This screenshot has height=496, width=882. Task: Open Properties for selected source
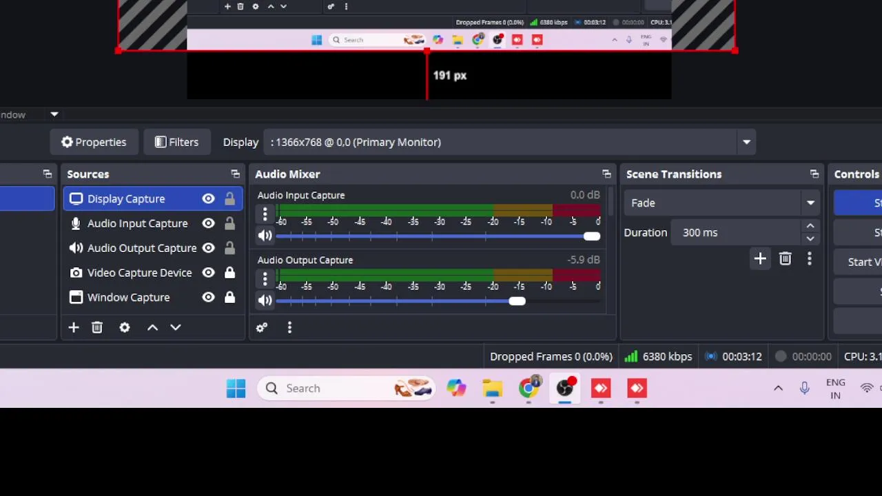pos(94,143)
